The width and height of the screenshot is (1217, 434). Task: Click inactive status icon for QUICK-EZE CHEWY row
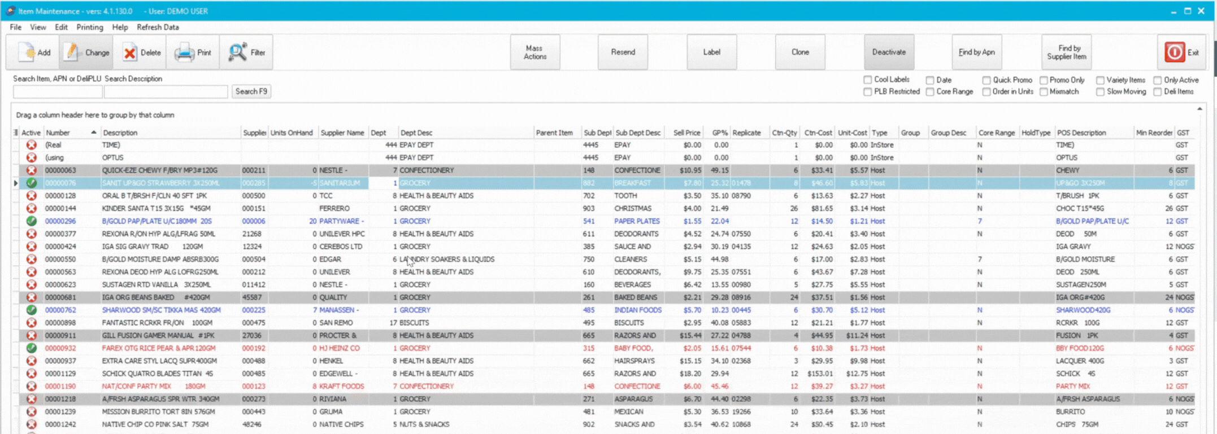(x=32, y=170)
